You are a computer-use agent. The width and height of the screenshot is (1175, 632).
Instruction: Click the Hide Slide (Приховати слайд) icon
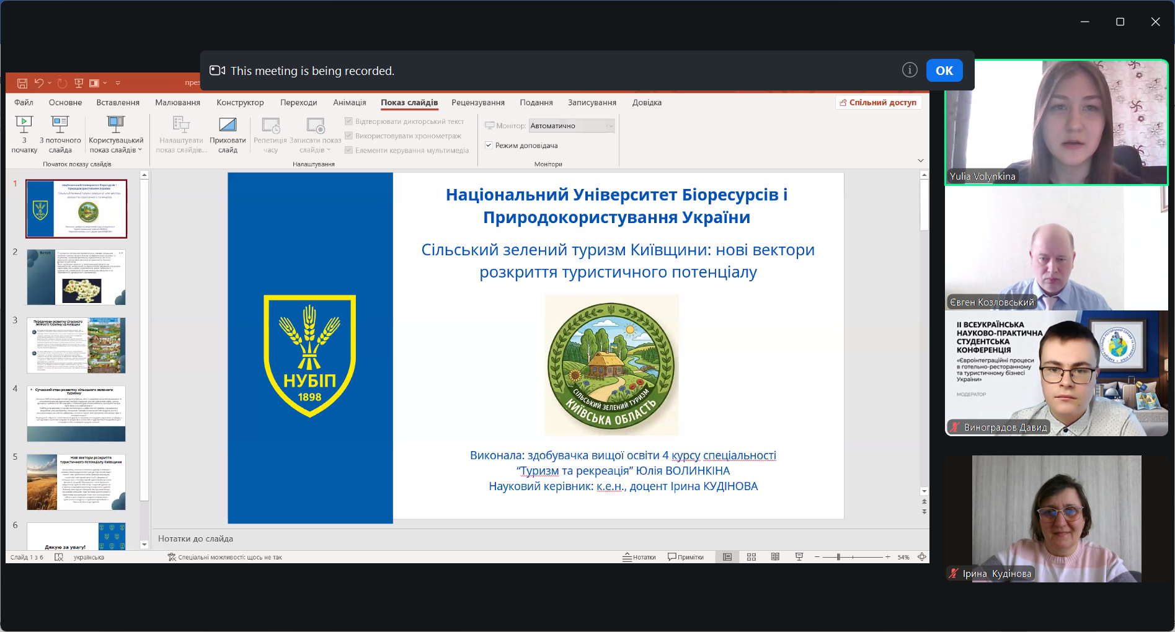tap(228, 125)
